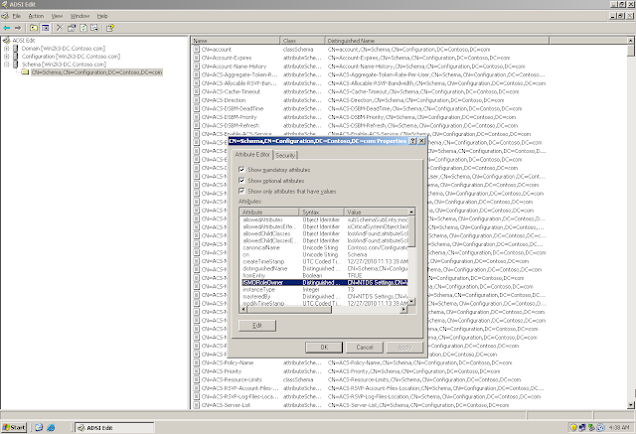636x434 pixels.
Task: Toggle Show optional attributes checkbox
Action: coord(241,181)
